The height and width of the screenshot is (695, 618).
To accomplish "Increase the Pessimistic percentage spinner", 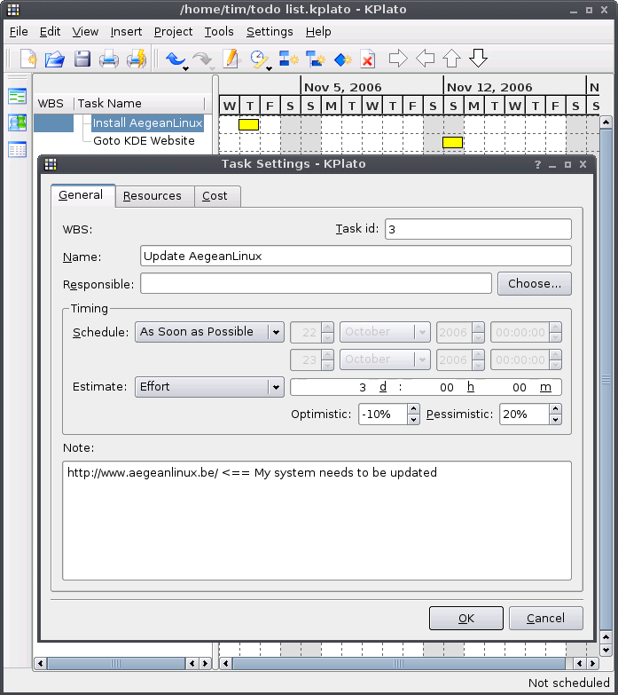I will [x=556, y=408].
